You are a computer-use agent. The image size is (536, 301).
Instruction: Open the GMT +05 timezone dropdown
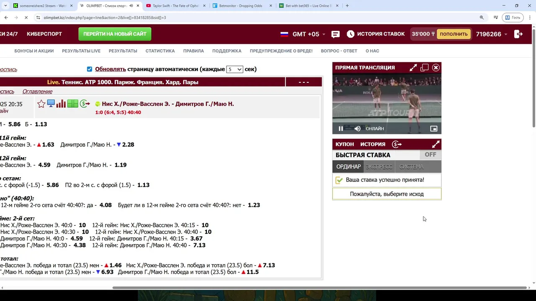click(309, 34)
